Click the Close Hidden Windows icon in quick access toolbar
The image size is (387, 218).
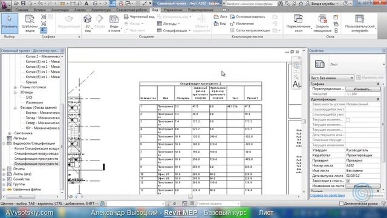[121, 4]
